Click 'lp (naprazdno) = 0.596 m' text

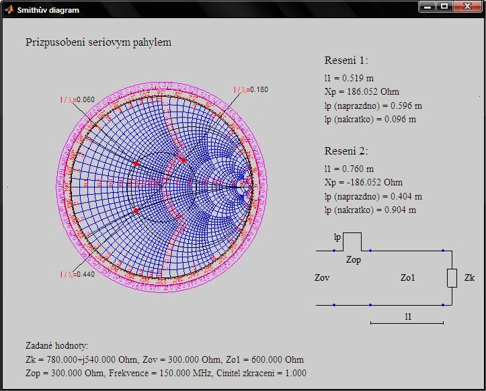point(373,105)
